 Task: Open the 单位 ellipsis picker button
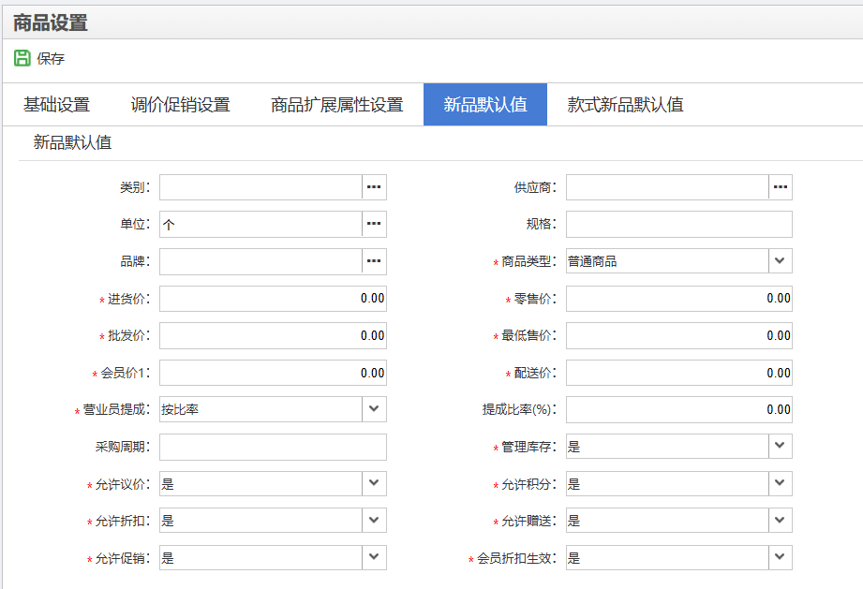point(374,225)
